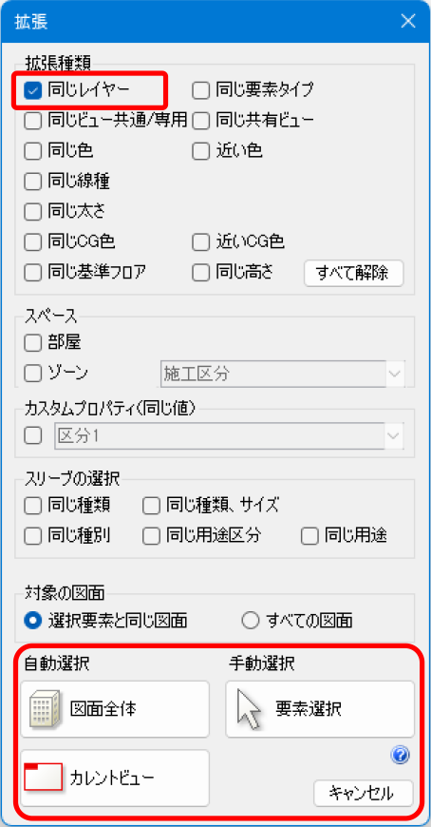The width and height of the screenshot is (431, 827).
Task: Click the カレントビュー red frame icon
Action: click(44, 777)
